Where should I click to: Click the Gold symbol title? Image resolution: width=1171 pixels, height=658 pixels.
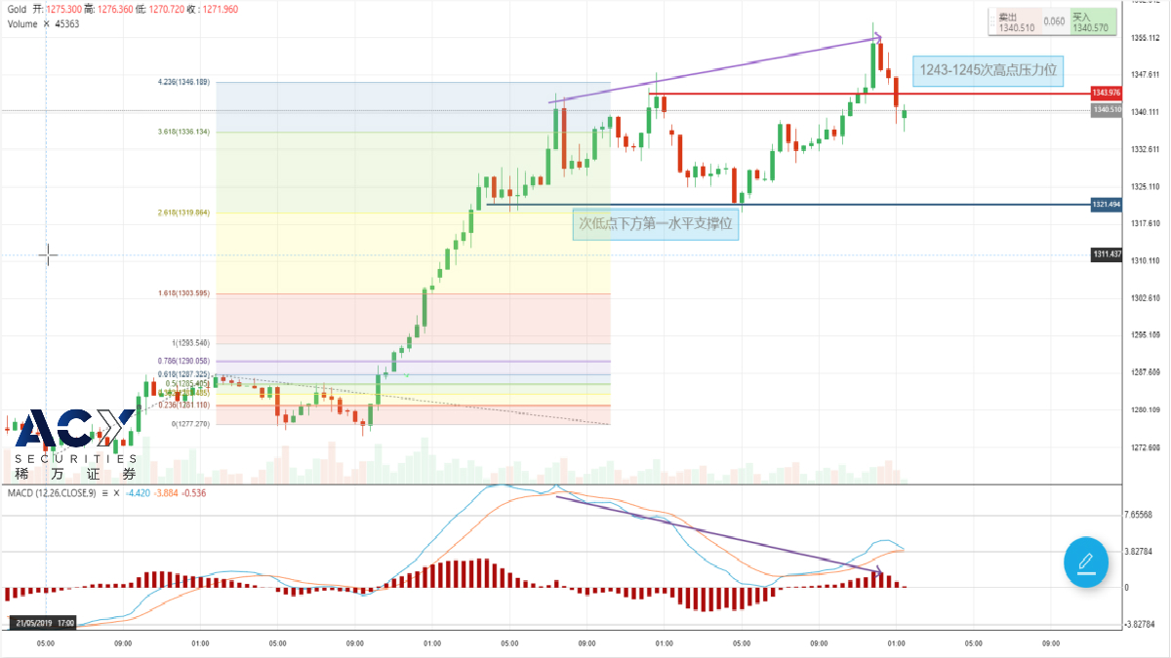(x=17, y=9)
